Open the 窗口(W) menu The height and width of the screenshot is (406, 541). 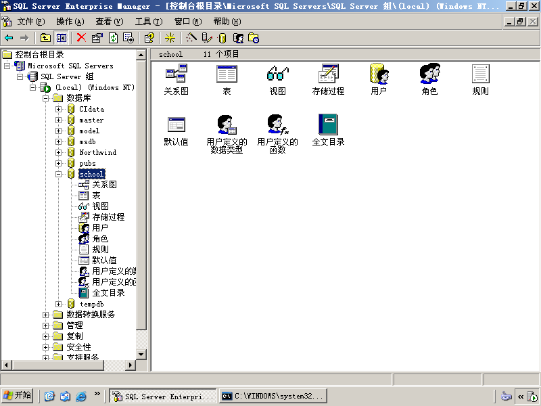(x=188, y=22)
